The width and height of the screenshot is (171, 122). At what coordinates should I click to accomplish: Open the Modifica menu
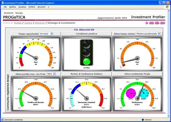pos(13,7)
